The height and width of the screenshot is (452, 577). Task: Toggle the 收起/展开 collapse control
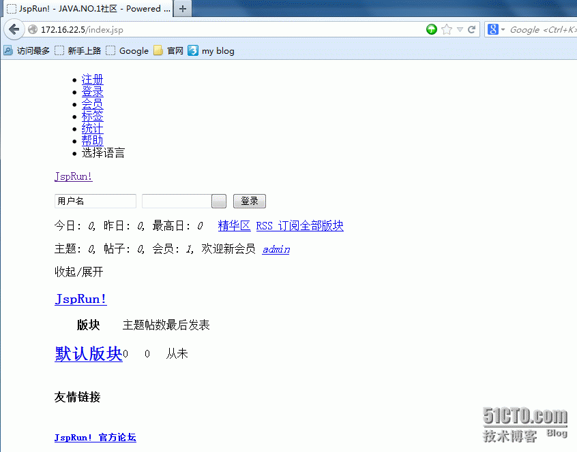point(78,272)
